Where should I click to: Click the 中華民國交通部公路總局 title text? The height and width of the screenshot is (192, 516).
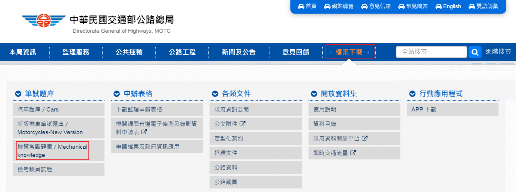click(x=121, y=20)
